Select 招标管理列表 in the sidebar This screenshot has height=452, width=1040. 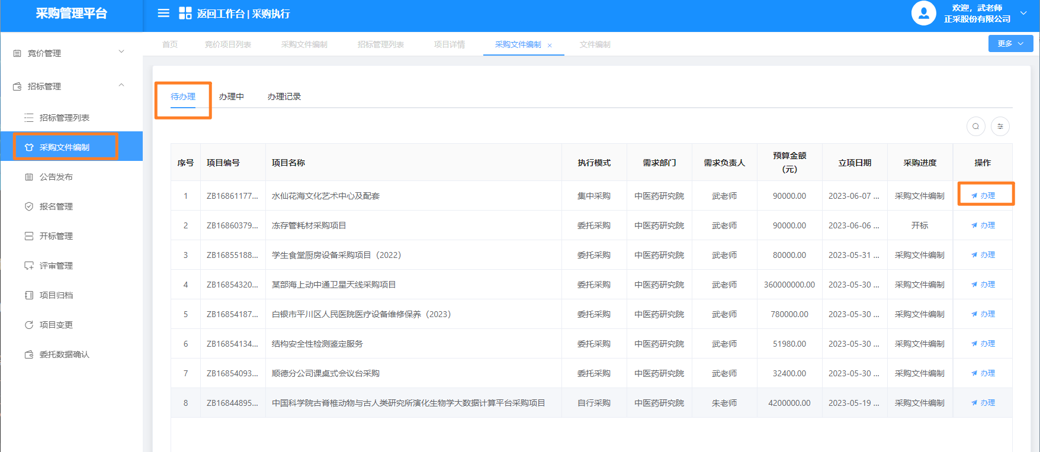pyautogui.click(x=65, y=118)
